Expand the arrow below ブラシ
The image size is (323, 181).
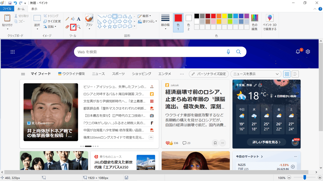[89, 29]
